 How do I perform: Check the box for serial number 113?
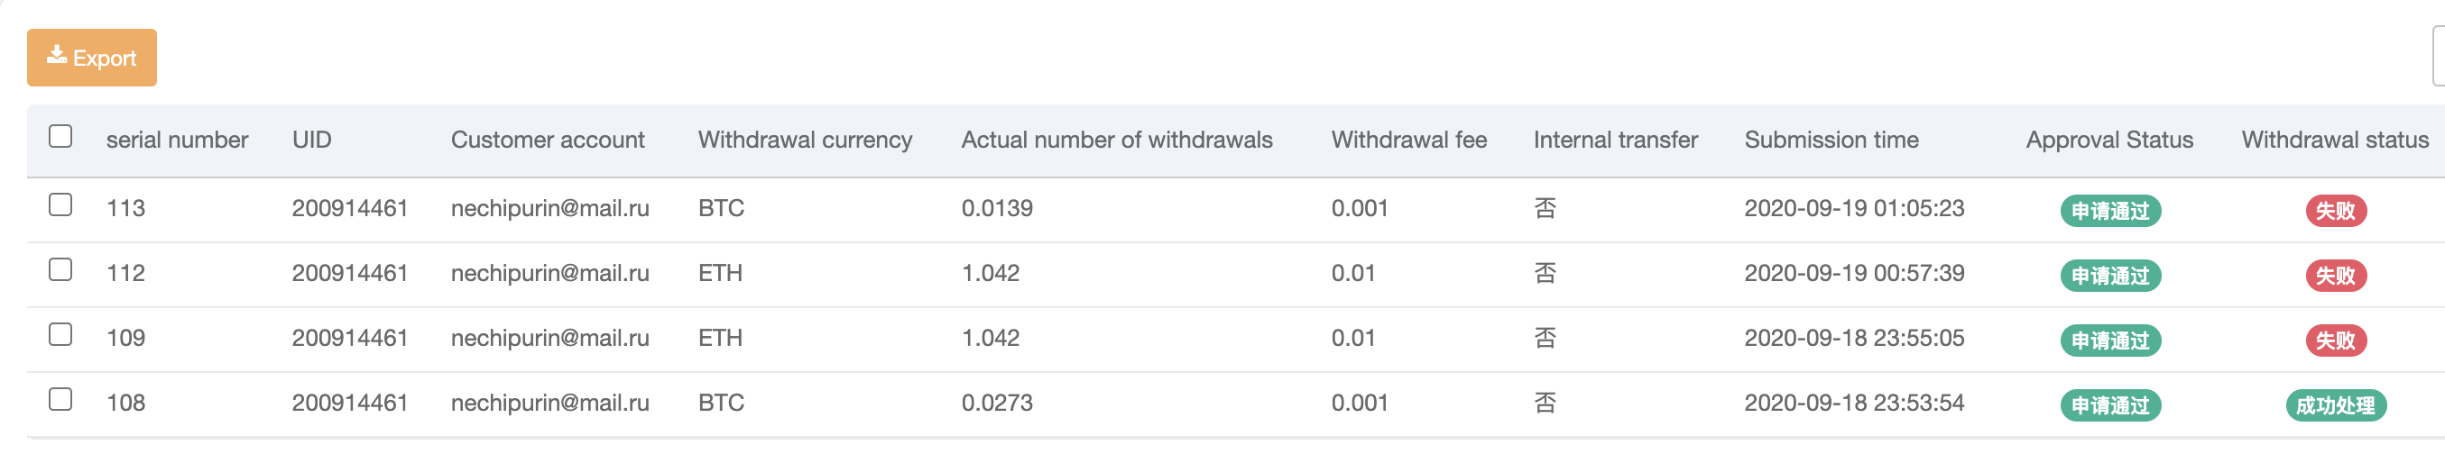tap(60, 205)
